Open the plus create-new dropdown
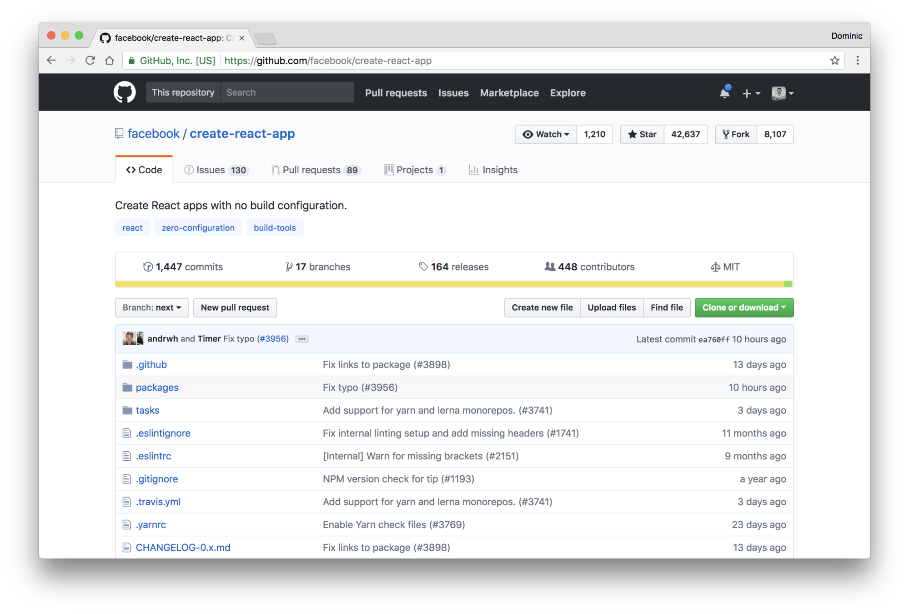This screenshot has width=909, height=614. 751,93
